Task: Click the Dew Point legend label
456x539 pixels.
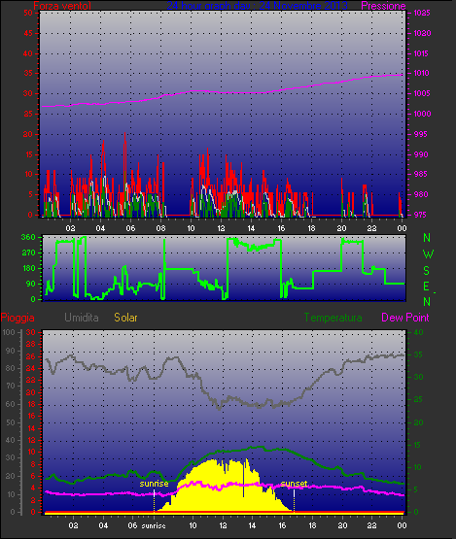Action: click(x=405, y=318)
